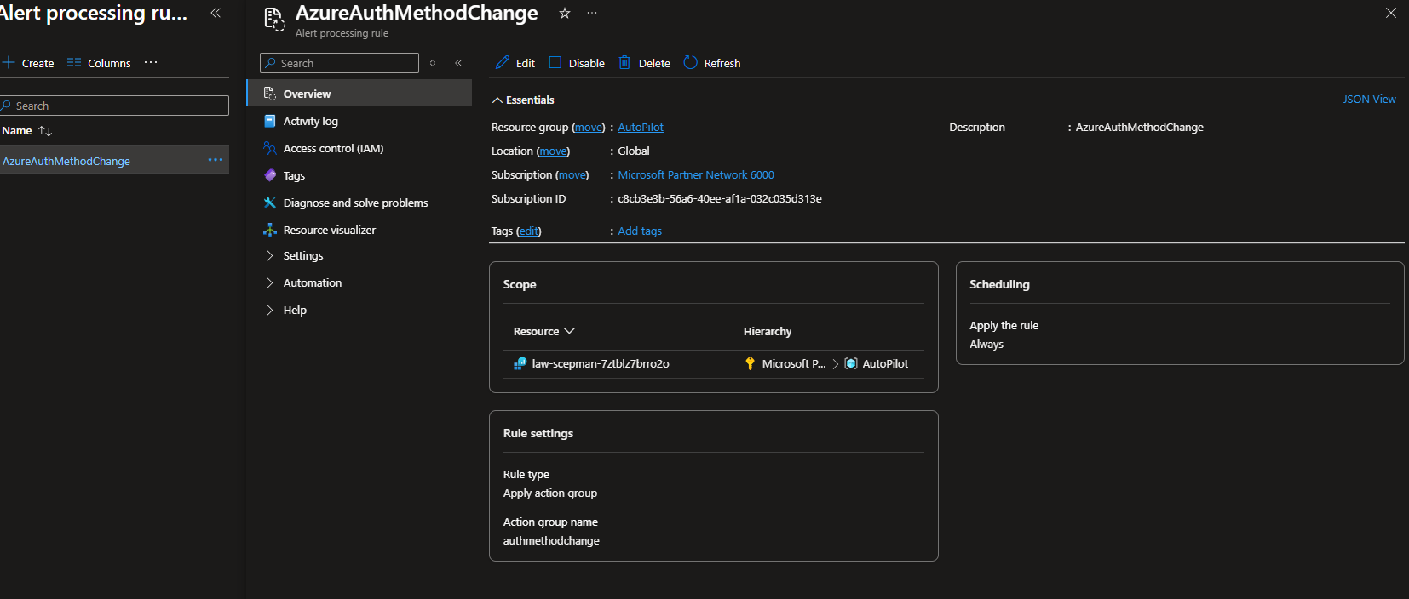The height and width of the screenshot is (599, 1409).
Task: Open more options ellipsis beside title star
Action: (592, 13)
